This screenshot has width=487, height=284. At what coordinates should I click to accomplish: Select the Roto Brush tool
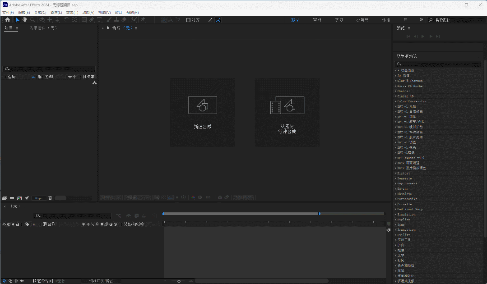click(x=134, y=19)
